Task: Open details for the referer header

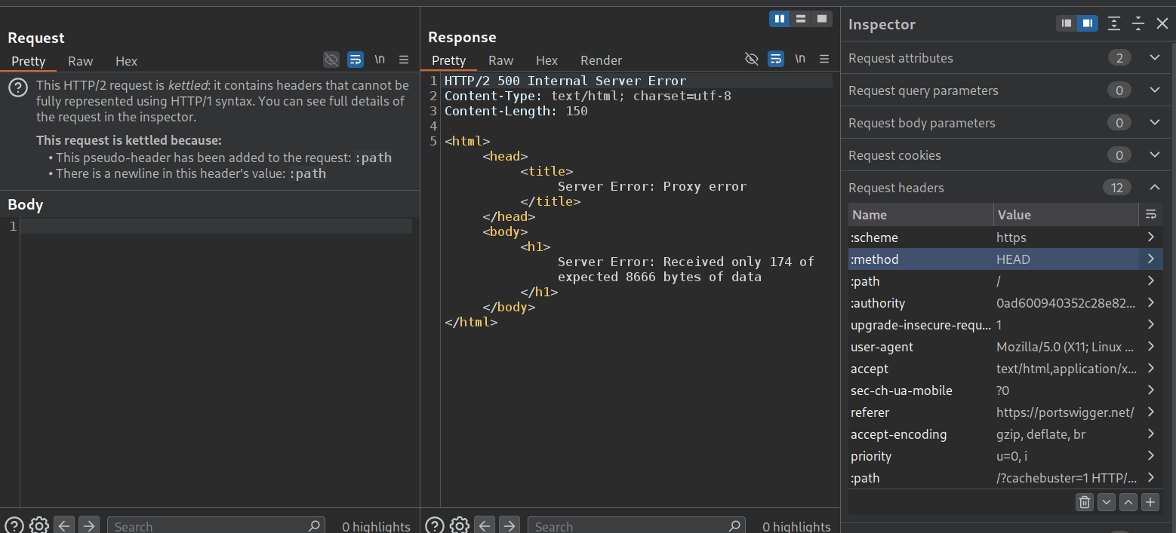Action: [x=1150, y=412]
